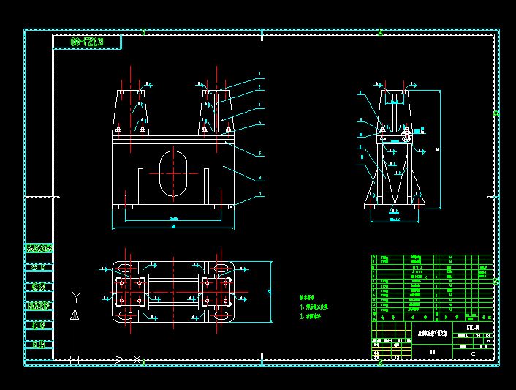516x390 pixels.
Task: Select the depth dimension beside plan view
Action: tap(270, 292)
